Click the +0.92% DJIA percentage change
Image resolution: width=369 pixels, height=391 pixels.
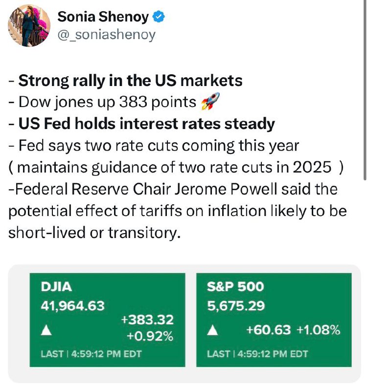(150, 336)
